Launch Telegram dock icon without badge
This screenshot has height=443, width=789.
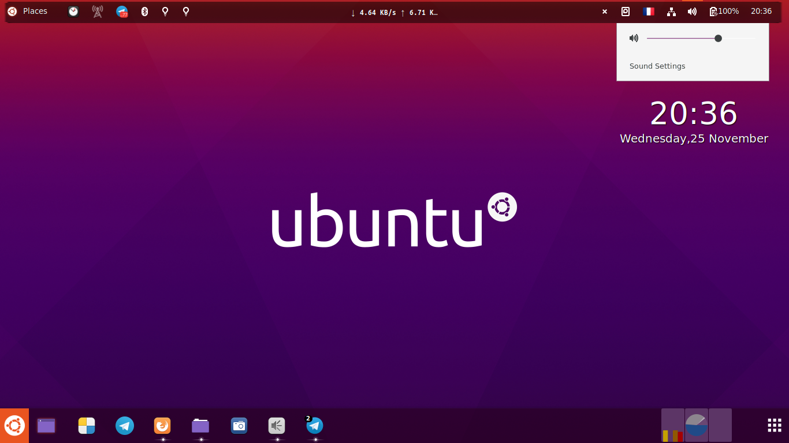coord(125,426)
